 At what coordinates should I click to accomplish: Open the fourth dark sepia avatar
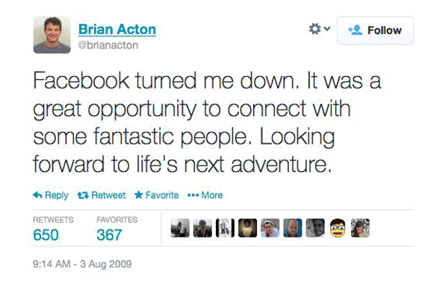tap(247, 228)
